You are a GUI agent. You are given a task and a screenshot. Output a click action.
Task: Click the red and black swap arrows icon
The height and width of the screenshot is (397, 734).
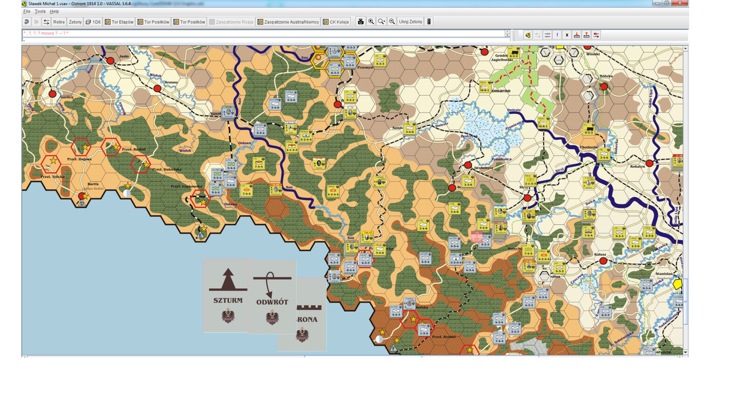(596, 35)
